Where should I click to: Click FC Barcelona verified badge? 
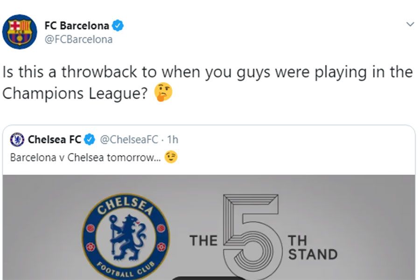pyautogui.click(x=118, y=26)
